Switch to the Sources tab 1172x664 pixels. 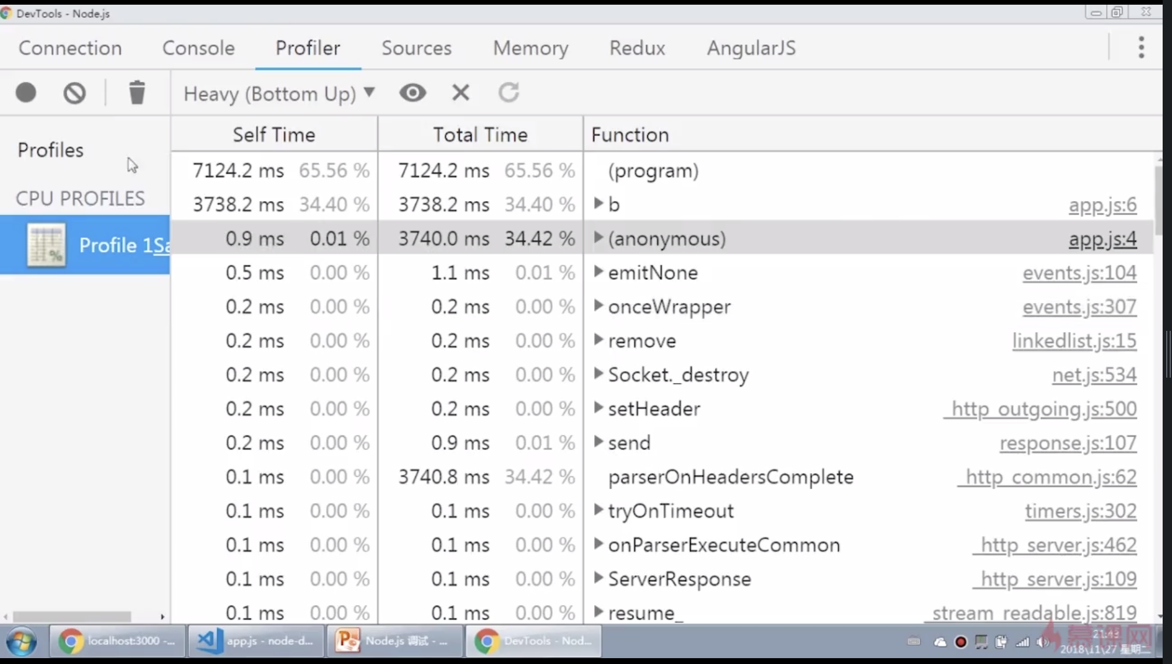point(416,48)
